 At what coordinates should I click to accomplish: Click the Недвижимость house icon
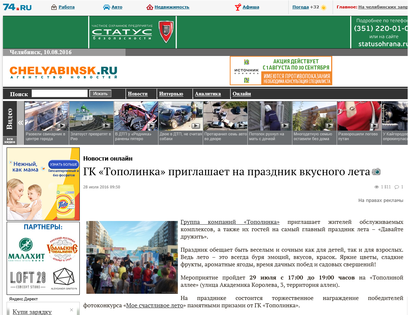tap(150, 7)
